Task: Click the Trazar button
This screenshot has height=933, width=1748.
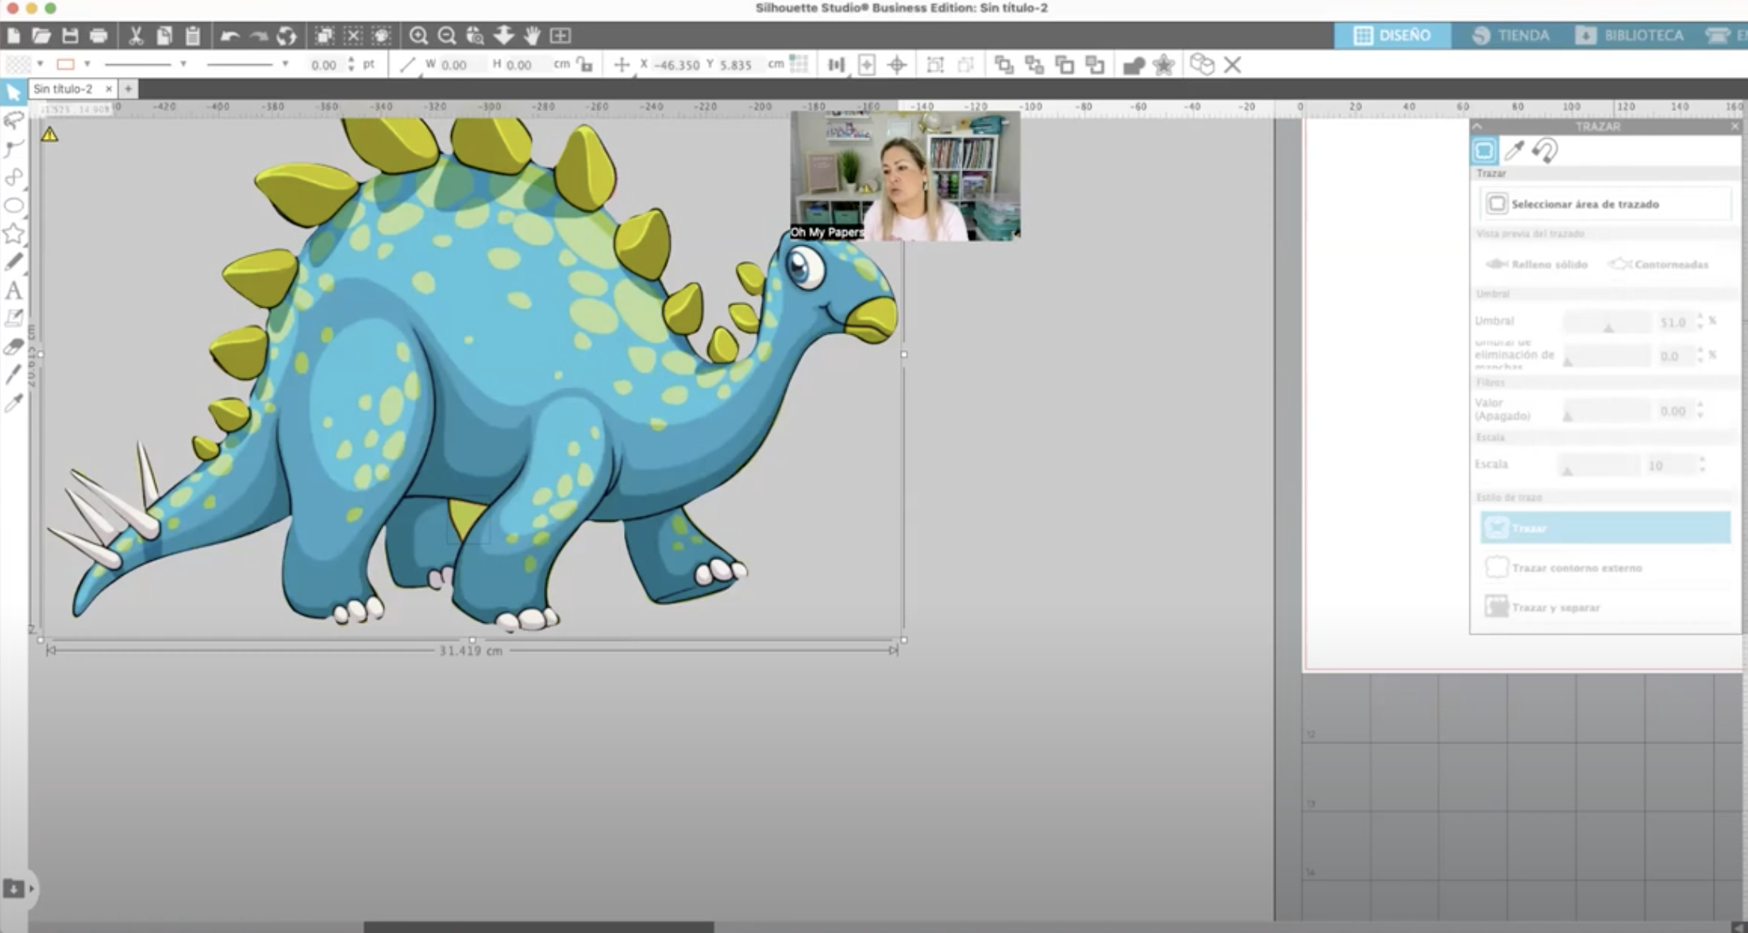Action: pyautogui.click(x=1605, y=528)
